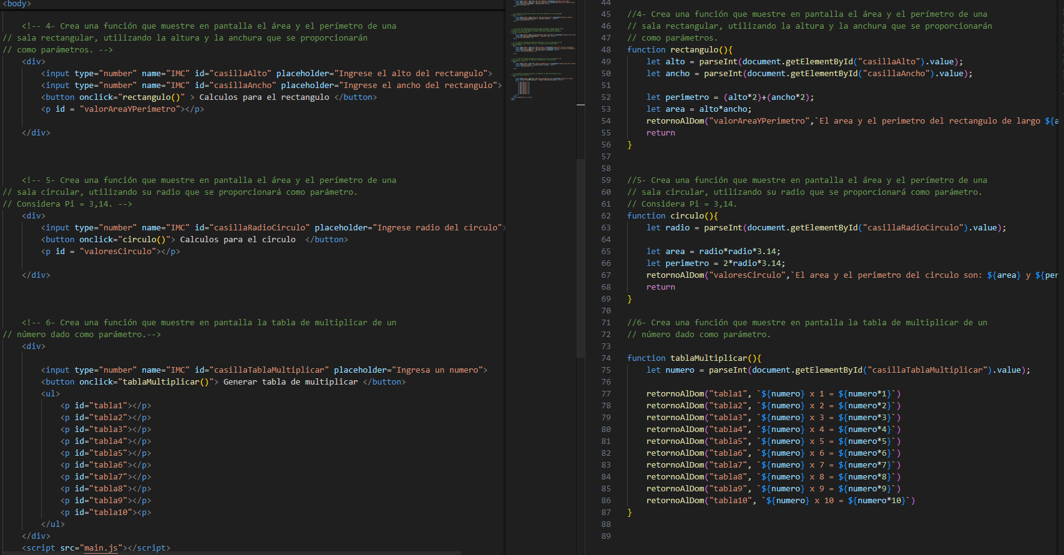Screen dimensions: 1064x555
Task: Open the underlined main.js script source link
Action: (101, 548)
